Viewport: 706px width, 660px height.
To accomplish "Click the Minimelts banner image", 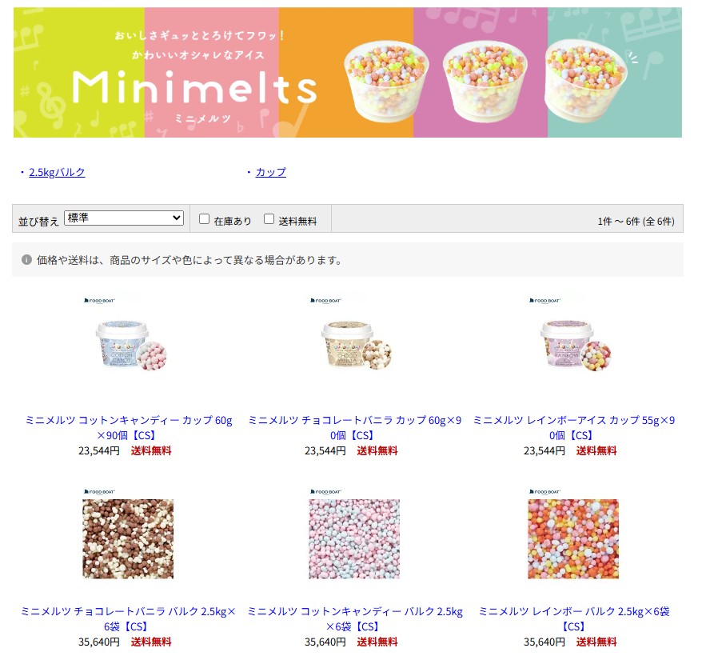I will pos(347,72).
